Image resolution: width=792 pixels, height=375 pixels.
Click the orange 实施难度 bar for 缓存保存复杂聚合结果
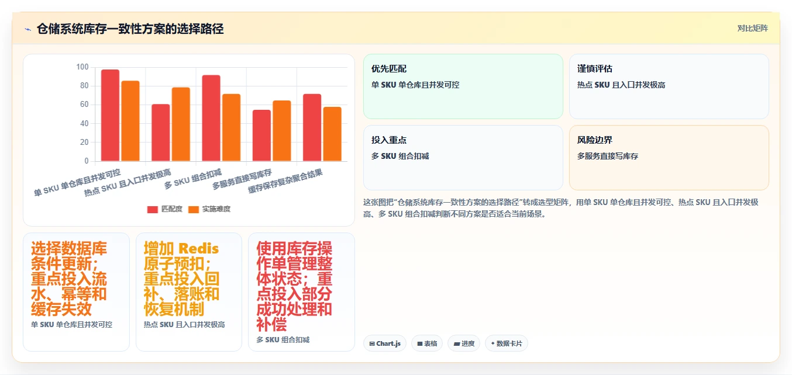(332, 134)
